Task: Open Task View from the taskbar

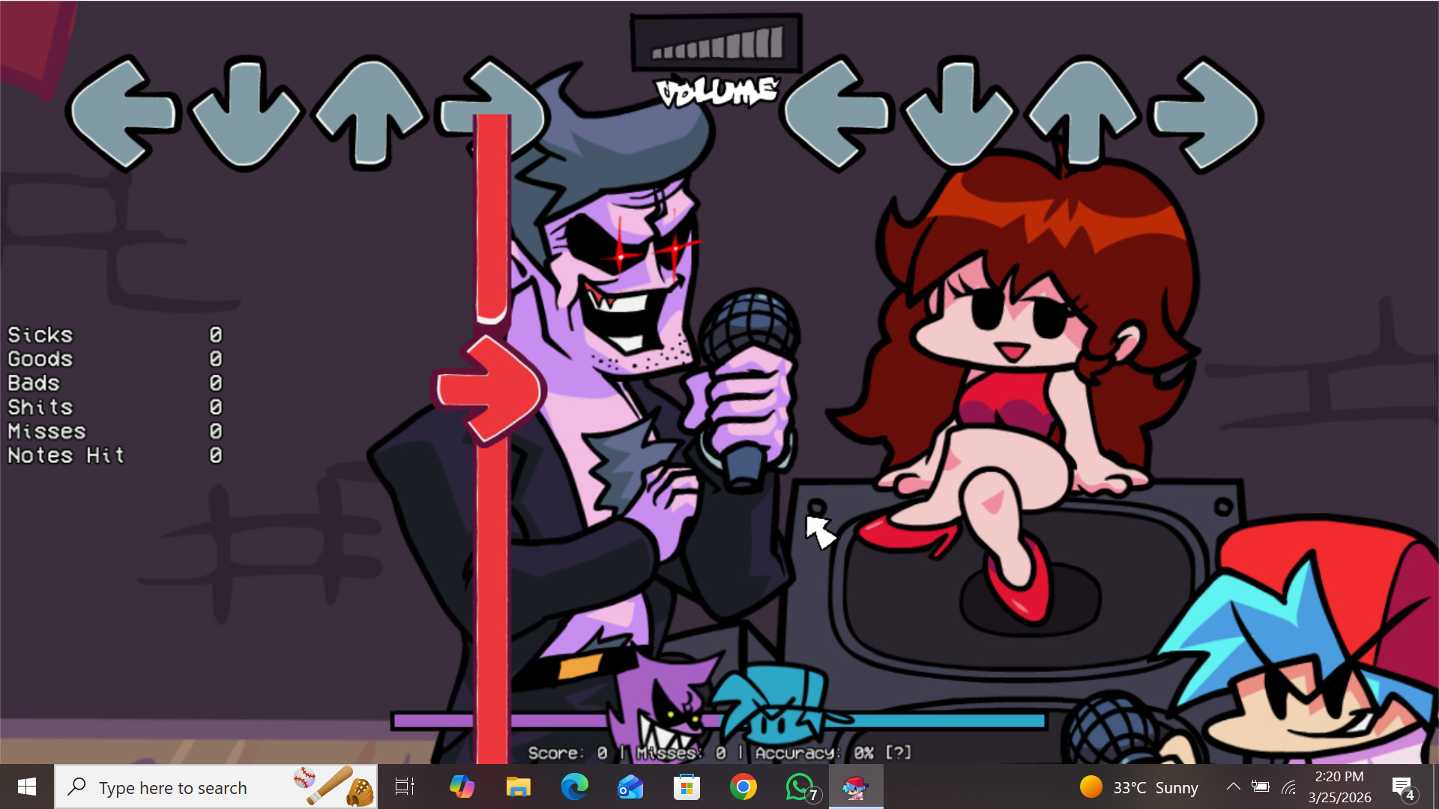Action: (x=405, y=787)
